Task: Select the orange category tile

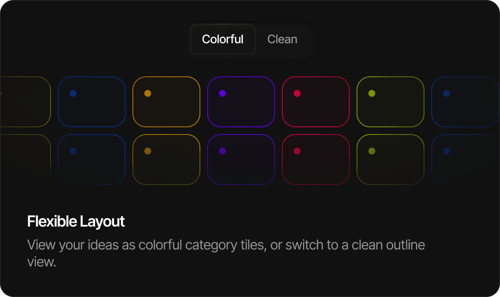Action: coord(166,101)
